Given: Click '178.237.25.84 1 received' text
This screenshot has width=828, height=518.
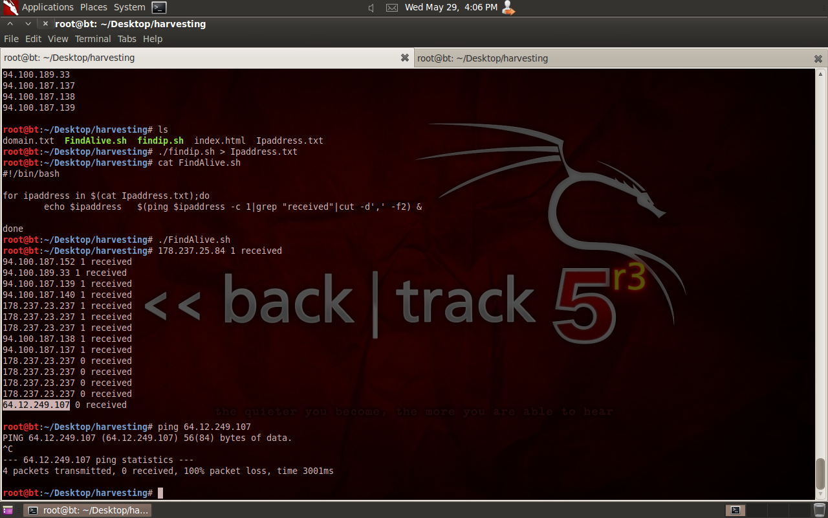Looking at the screenshot, I should pos(220,251).
